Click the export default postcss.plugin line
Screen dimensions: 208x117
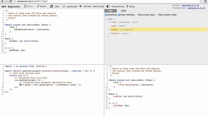[x=50, y=71]
